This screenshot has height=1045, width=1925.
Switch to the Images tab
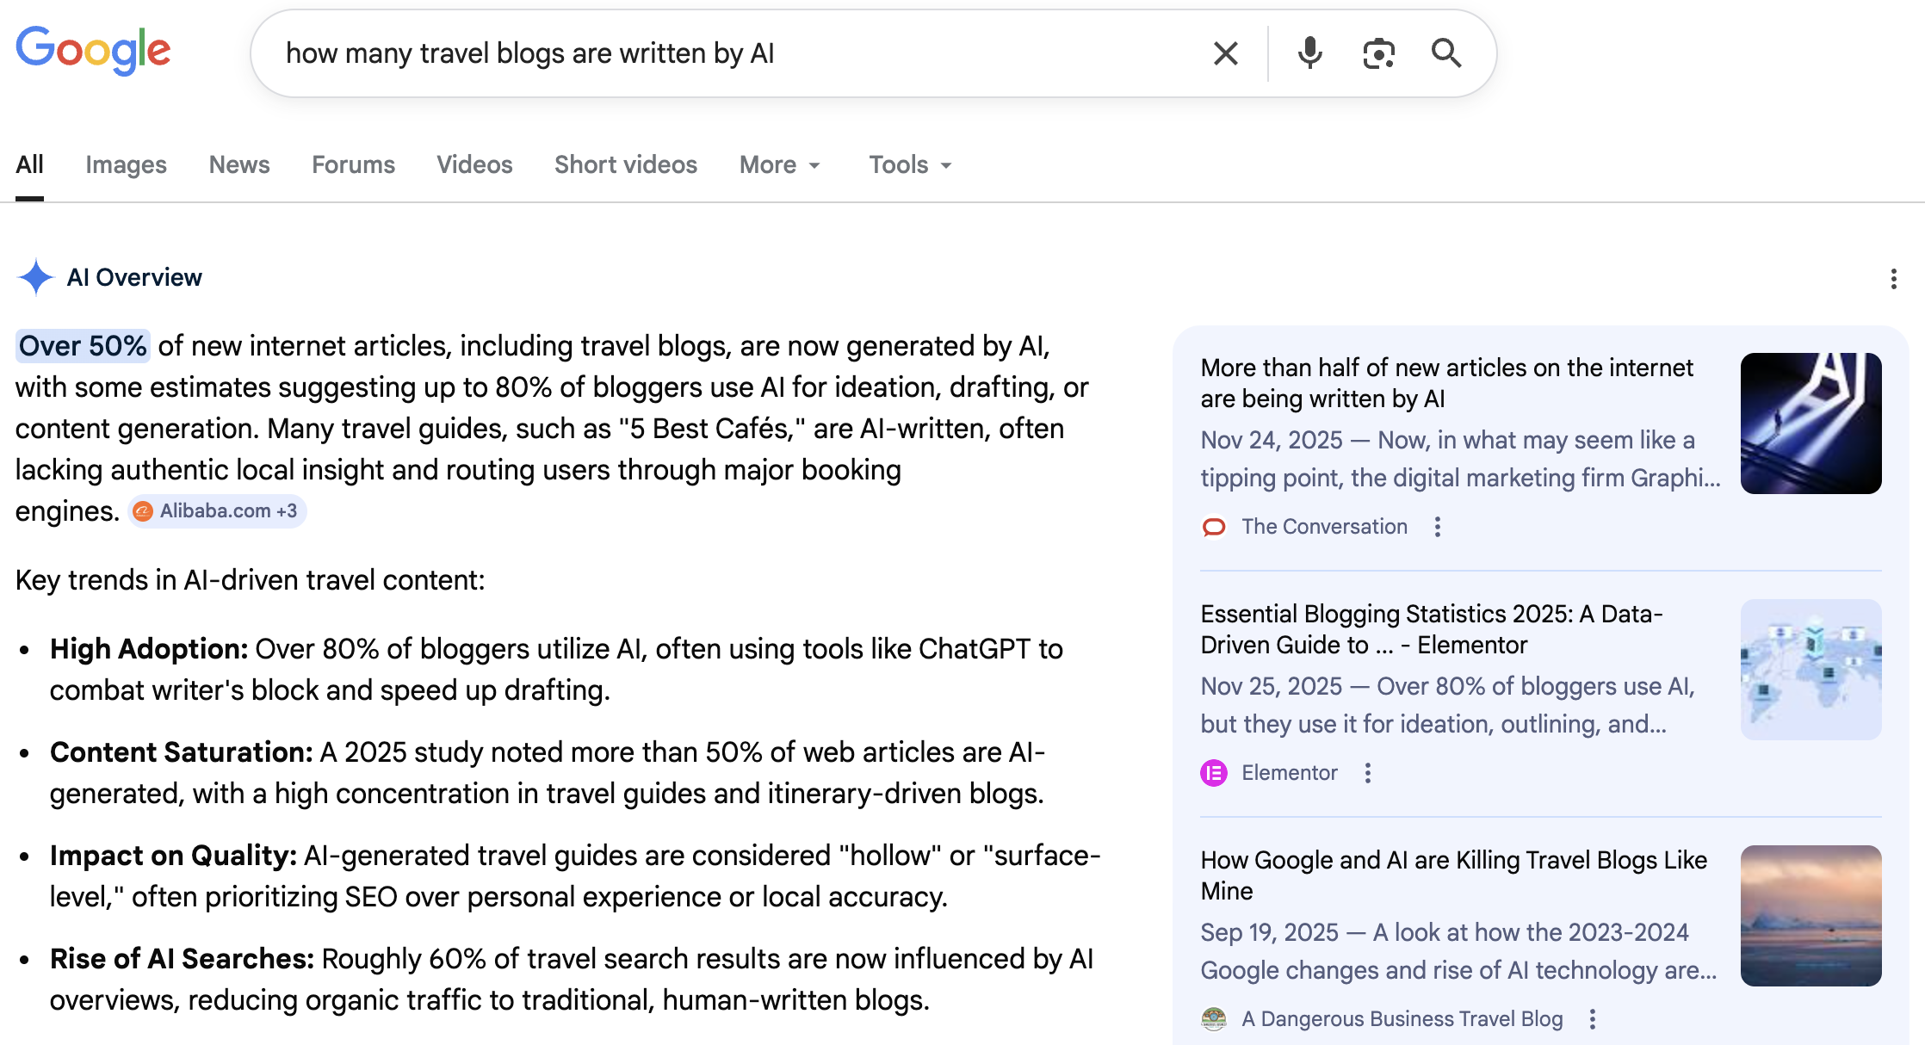(x=126, y=164)
